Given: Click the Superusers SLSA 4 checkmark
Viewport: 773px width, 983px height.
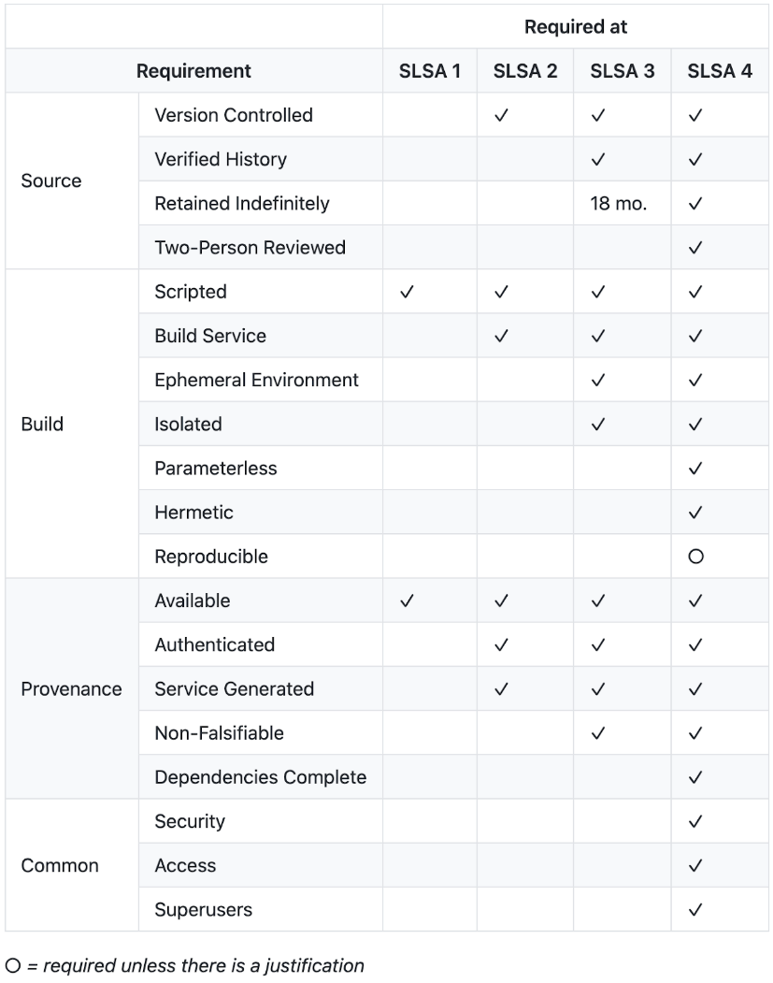Looking at the screenshot, I should (x=694, y=911).
